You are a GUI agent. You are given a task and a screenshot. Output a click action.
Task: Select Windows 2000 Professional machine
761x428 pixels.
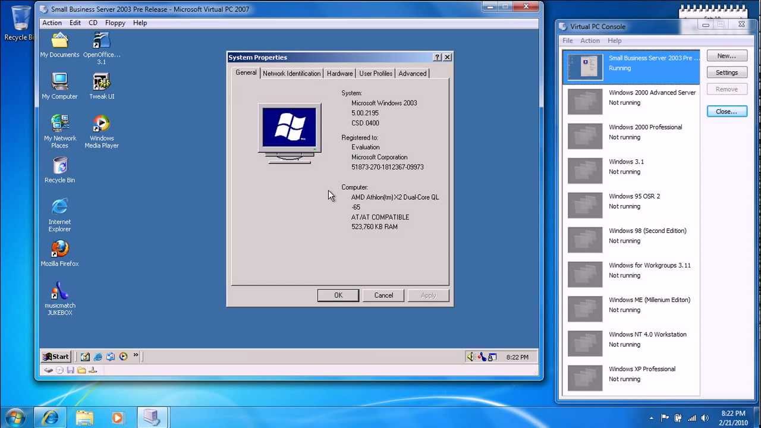click(x=631, y=136)
